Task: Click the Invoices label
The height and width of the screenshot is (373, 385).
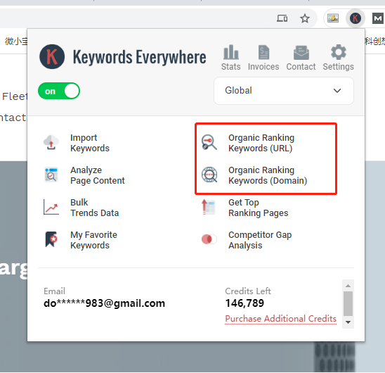Action: point(263,67)
